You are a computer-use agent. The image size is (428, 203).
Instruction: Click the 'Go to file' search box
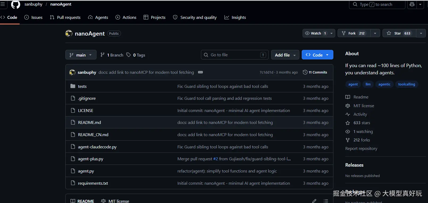click(235, 55)
